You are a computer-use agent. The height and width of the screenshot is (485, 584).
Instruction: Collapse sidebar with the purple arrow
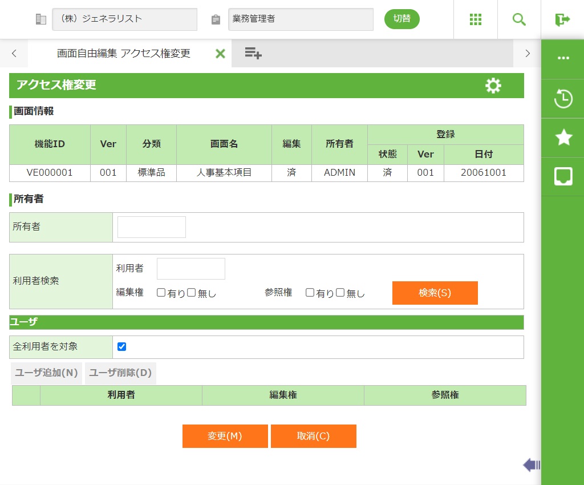tap(532, 465)
